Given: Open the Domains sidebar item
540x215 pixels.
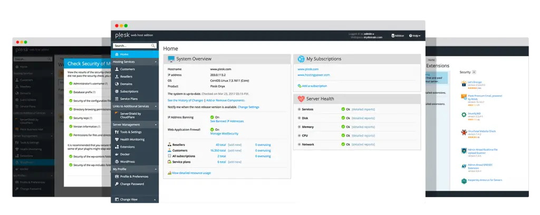Looking at the screenshot, I should [x=126, y=84].
